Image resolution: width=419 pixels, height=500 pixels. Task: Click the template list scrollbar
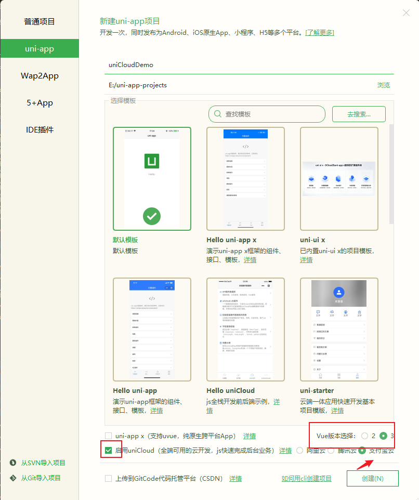(x=391, y=174)
